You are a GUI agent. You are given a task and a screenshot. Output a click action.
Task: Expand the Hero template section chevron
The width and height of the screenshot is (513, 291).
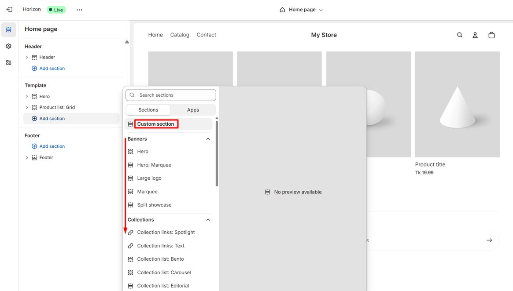point(27,96)
